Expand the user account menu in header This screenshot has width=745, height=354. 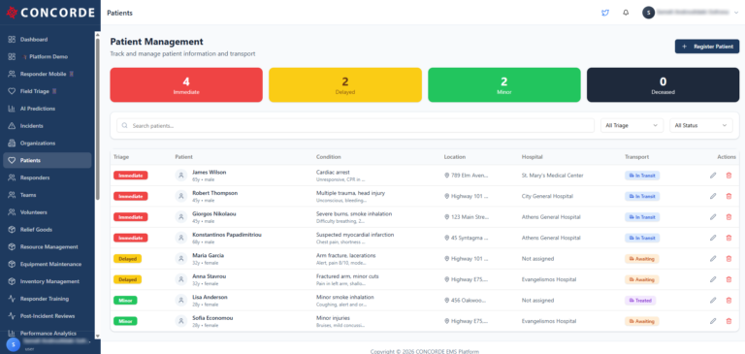[x=691, y=13]
